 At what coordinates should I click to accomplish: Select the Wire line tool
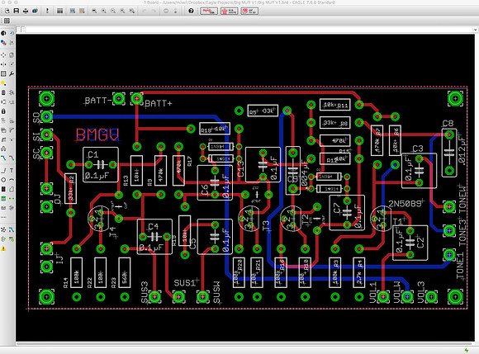3,171
